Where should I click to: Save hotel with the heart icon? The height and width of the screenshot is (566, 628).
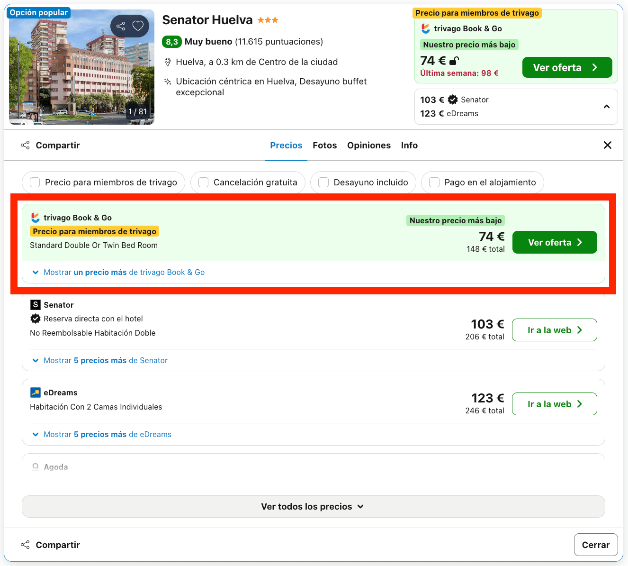coord(138,26)
